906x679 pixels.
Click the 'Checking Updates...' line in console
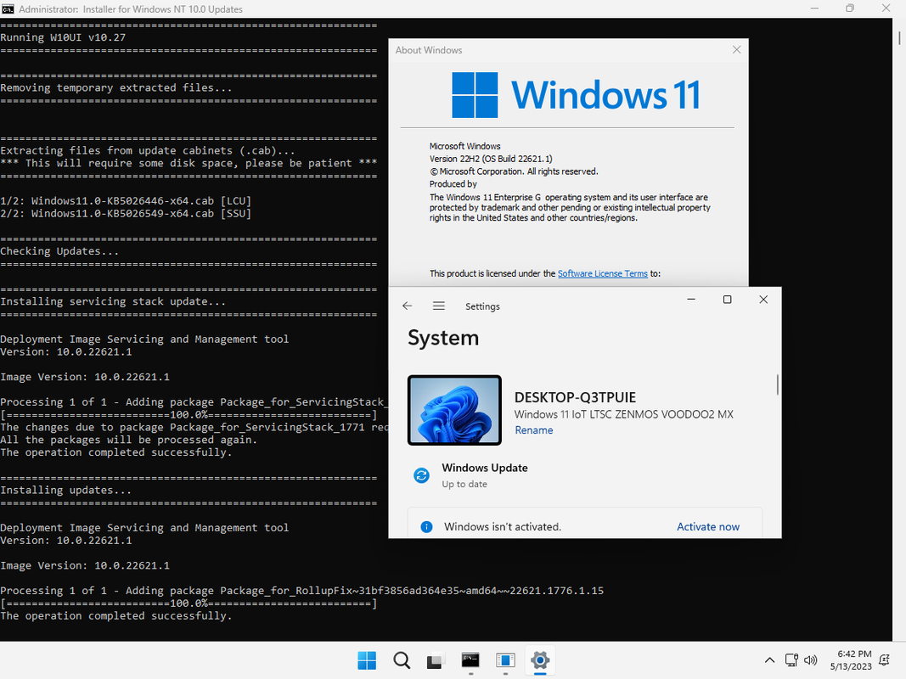pos(59,251)
